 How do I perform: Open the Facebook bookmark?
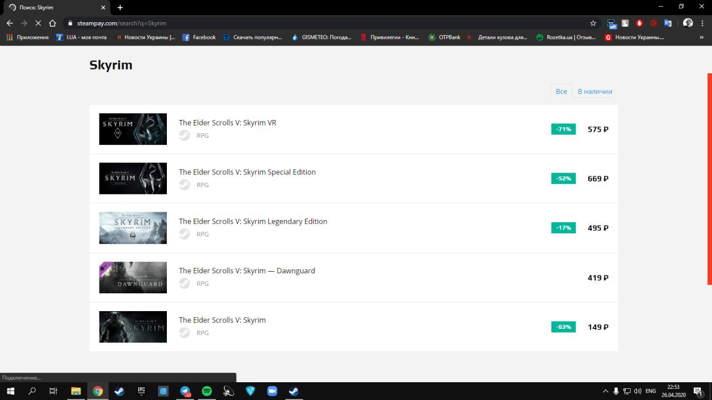click(x=199, y=37)
